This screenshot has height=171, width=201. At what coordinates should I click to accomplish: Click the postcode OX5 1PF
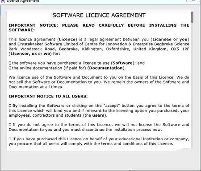click(180, 49)
